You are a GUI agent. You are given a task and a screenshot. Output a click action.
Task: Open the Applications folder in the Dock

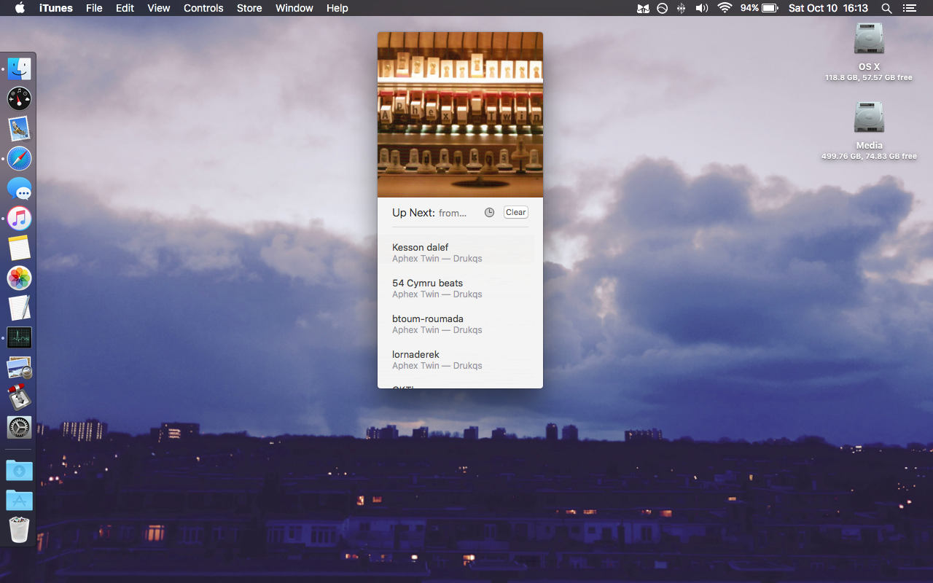[x=19, y=501]
